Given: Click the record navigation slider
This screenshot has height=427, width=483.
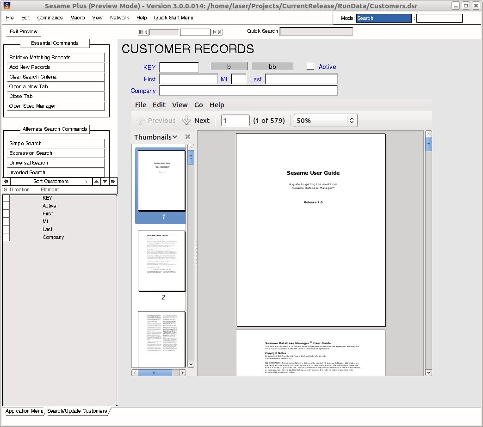Looking at the screenshot, I should (164, 32).
